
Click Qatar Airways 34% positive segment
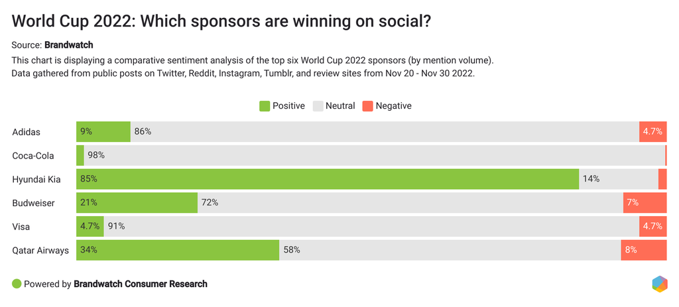(x=178, y=251)
